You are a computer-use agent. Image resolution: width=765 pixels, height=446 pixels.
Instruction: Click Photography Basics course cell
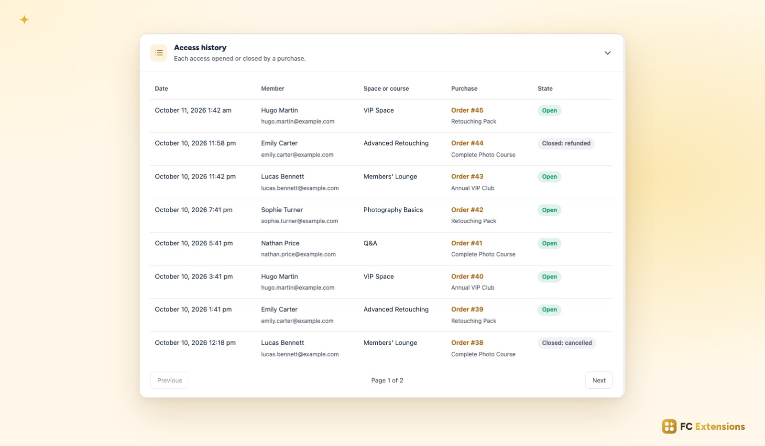tap(393, 210)
